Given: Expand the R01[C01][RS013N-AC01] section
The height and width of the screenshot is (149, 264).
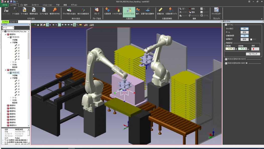Looking at the screenshot, I should [x=226, y=59].
